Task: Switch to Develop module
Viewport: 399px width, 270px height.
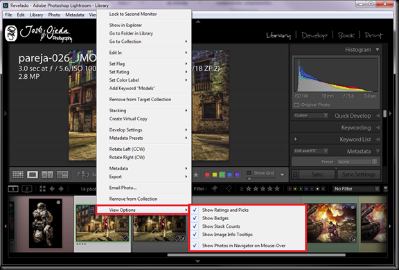Action: pos(314,35)
